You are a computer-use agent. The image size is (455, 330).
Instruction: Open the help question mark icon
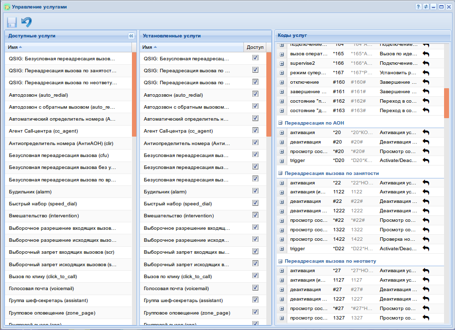click(418, 7)
